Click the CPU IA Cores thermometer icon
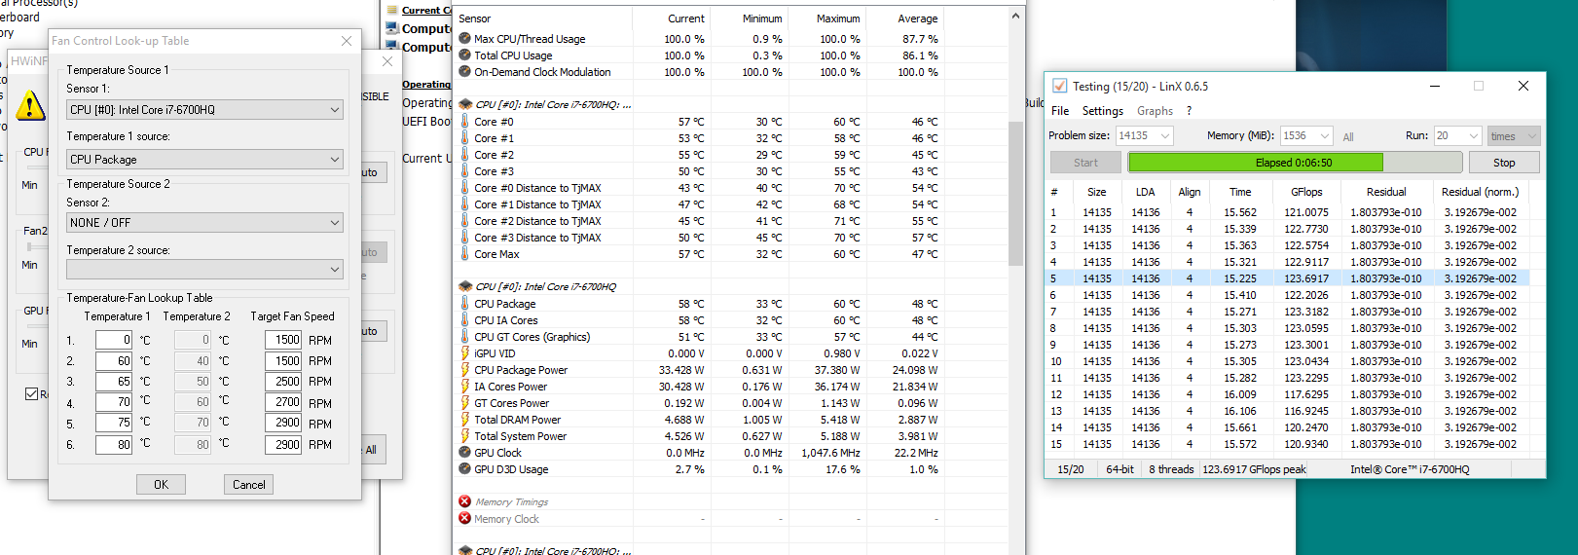Viewport: 1578px width, 555px height. pyautogui.click(x=464, y=320)
